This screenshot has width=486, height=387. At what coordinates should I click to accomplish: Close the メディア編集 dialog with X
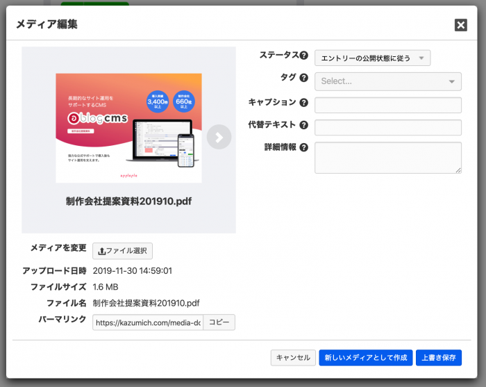pyautogui.click(x=460, y=25)
